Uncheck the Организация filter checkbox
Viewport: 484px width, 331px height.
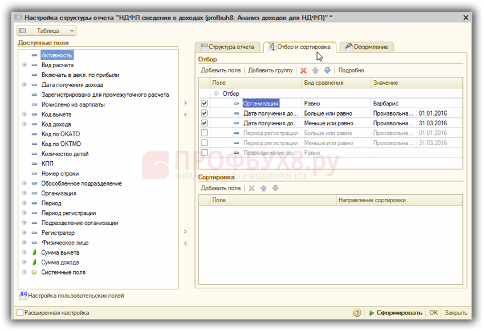click(x=204, y=104)
